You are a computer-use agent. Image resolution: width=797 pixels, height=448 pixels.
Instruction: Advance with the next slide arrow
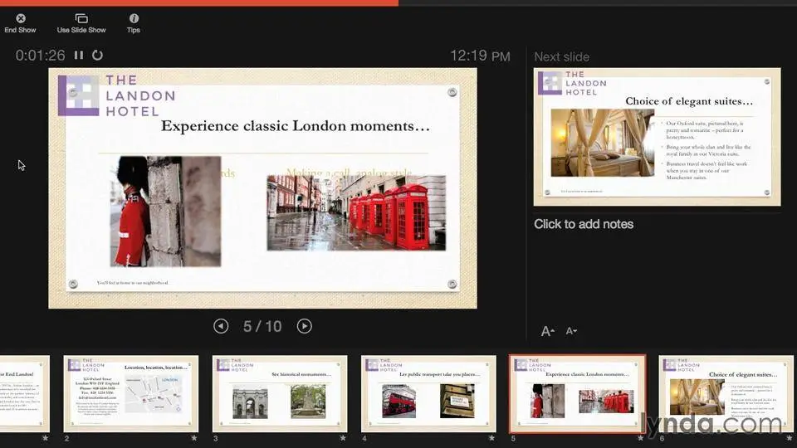305,326
